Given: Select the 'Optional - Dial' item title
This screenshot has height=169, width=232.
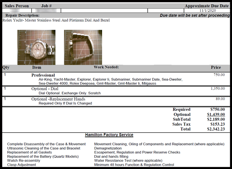Looking at the screenshot, I should point(45,89).
